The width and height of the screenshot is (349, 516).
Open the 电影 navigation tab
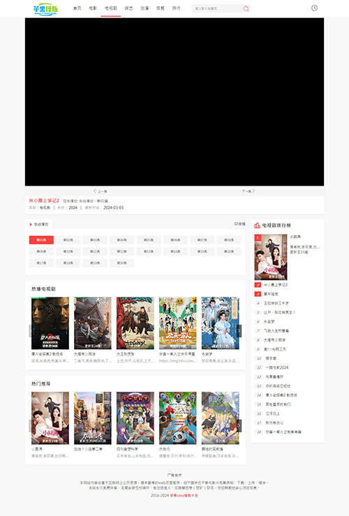tap(93, 8)
